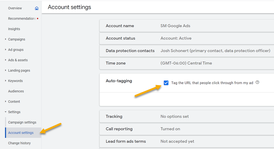Expand the Ad groups section arrow

pos(6,50)
